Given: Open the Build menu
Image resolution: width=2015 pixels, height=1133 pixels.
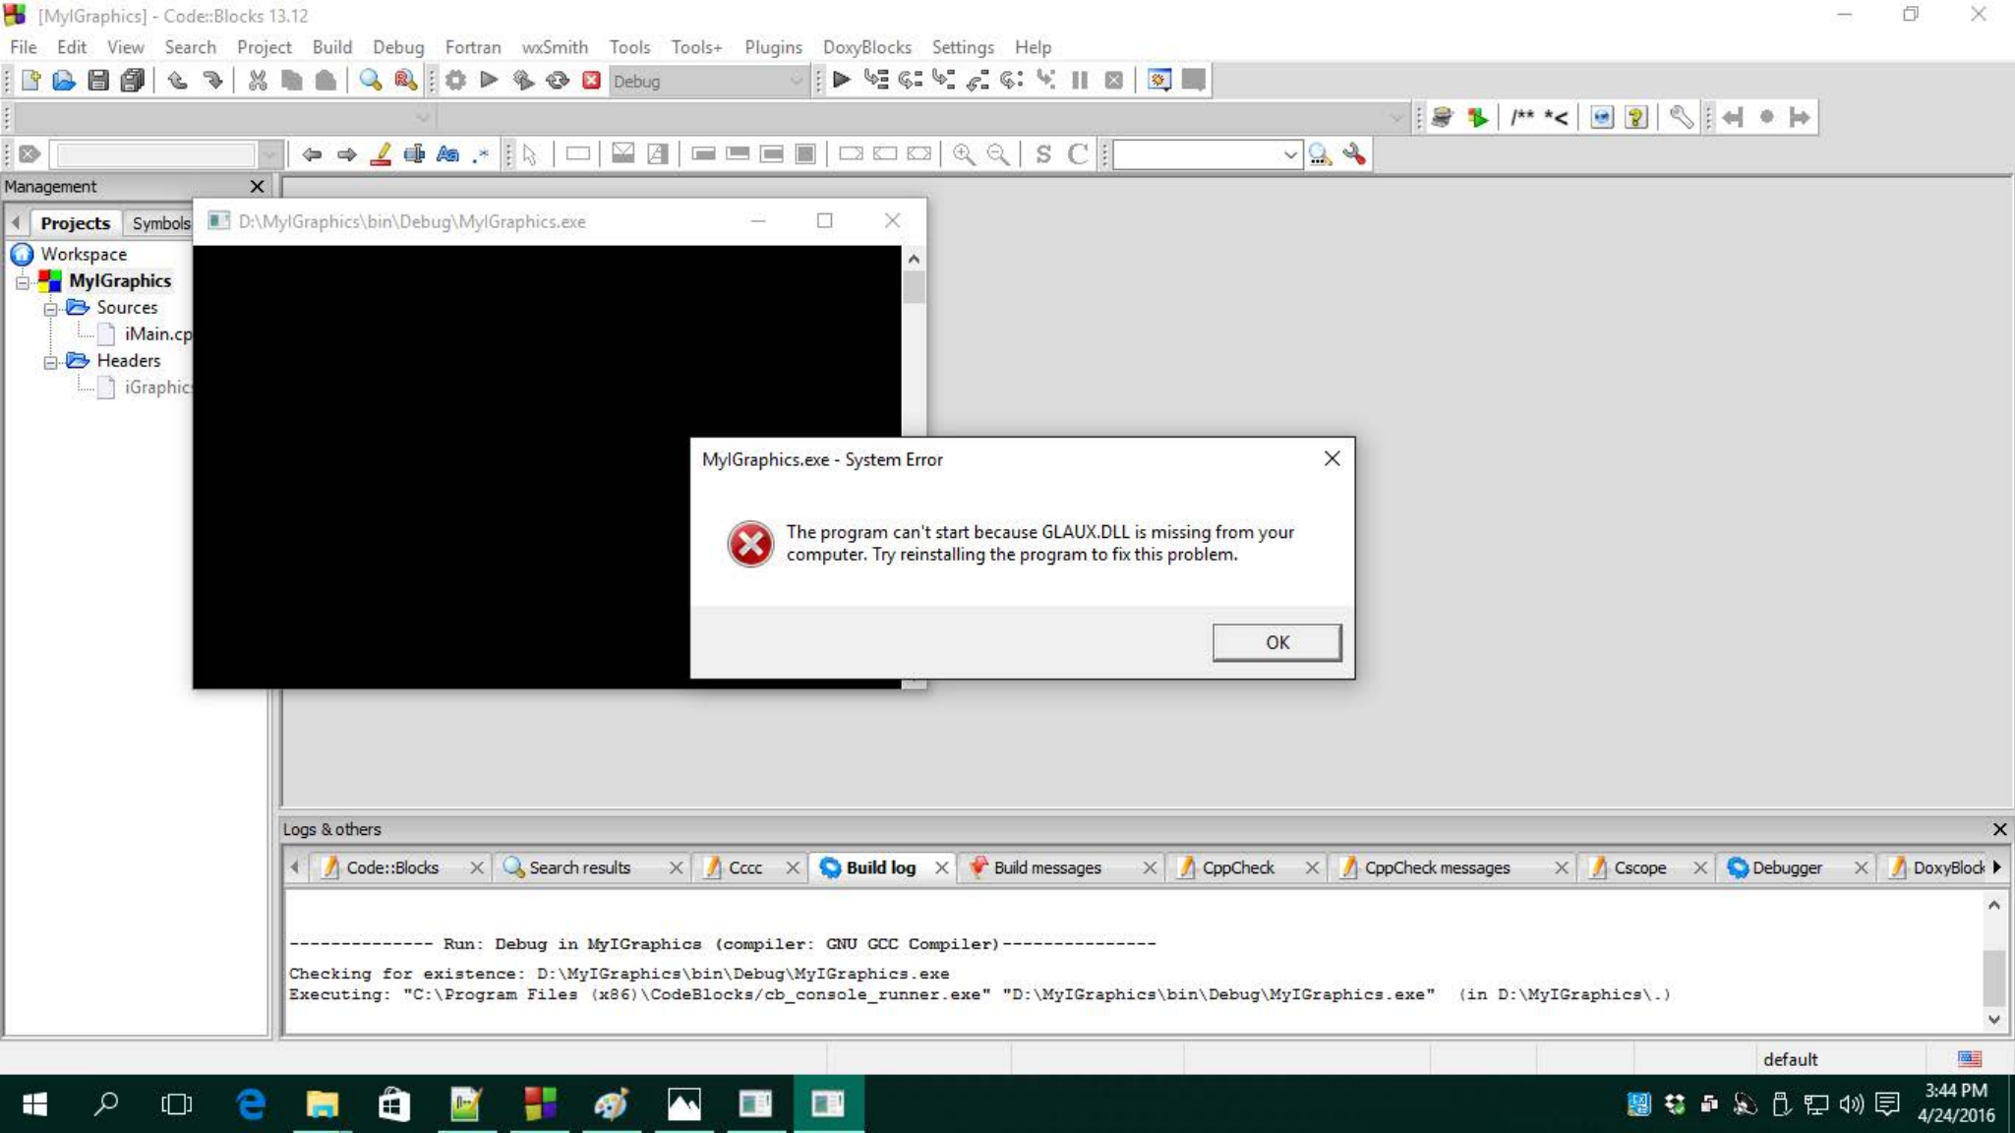Looking at the screenshot, I should (x=331, y=47).
